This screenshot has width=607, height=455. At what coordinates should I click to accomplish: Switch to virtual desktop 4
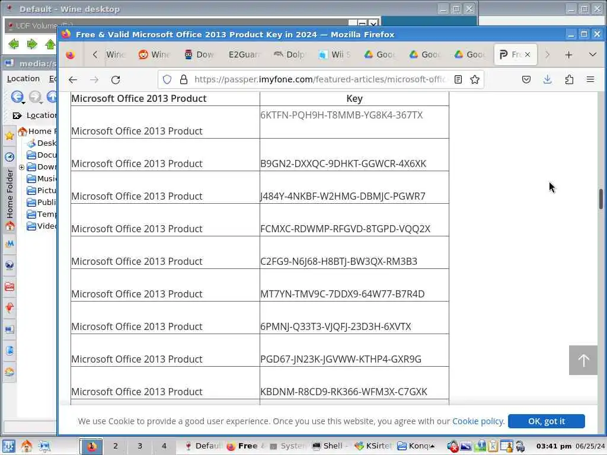click(164, 446)
